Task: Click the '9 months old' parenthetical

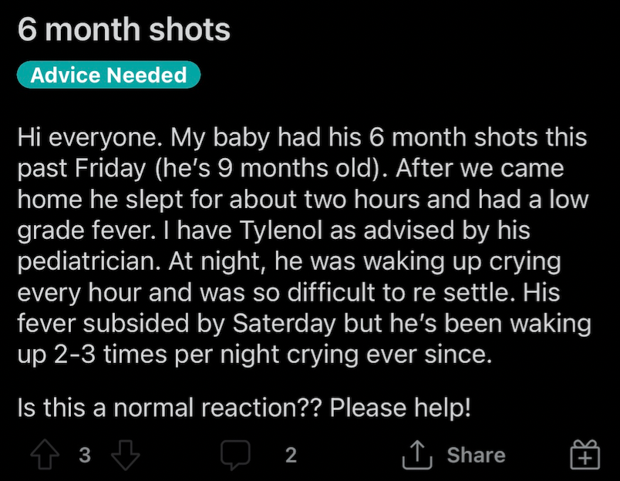Action: coord(268,168)
